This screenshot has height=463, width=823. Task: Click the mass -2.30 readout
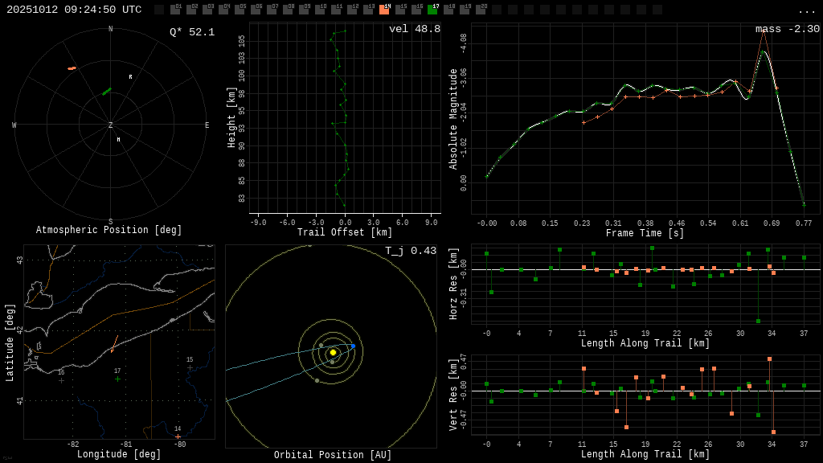click(x=787, y=29)
